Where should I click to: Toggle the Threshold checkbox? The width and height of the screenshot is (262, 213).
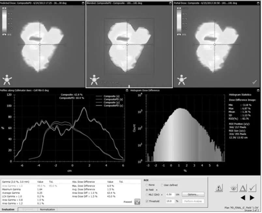(x=147, y=201)
